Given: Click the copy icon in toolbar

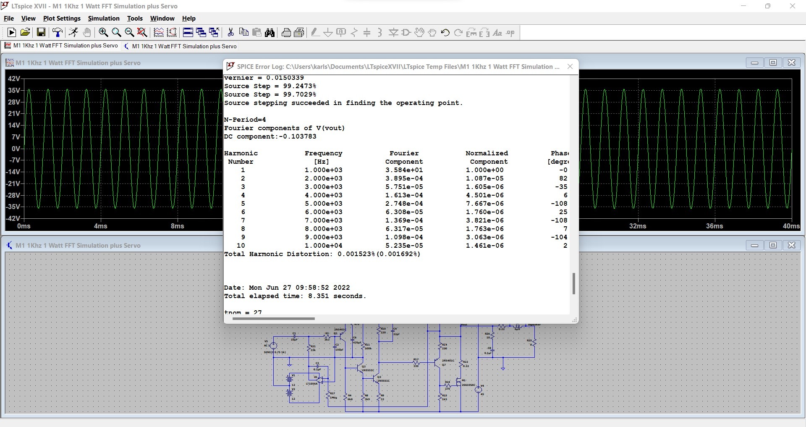Looking at the screenshot, I should click(x=243, y=32).
